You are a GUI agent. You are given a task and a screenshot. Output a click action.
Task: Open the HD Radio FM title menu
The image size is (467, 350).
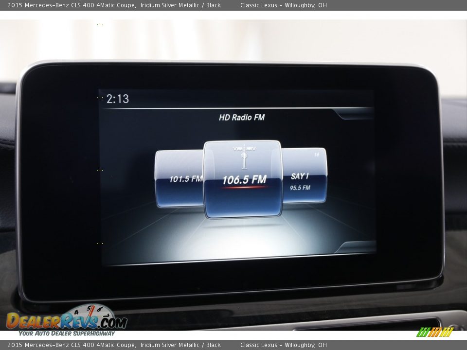[x=242, y=117]
